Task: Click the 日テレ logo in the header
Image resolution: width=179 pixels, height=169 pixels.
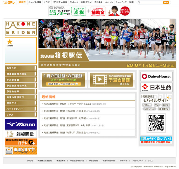Action: tap(9, 2)
